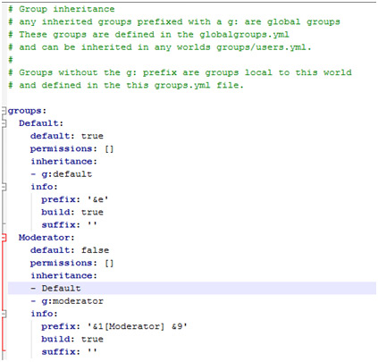Collapse the info: block under Default
The image size is (378, 362).
(x=4, y=187)
